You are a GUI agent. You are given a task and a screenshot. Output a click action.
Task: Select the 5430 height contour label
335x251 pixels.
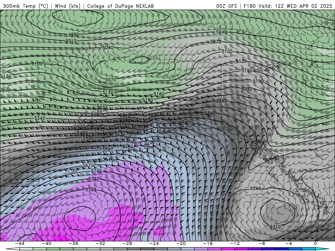coord(99,129)
